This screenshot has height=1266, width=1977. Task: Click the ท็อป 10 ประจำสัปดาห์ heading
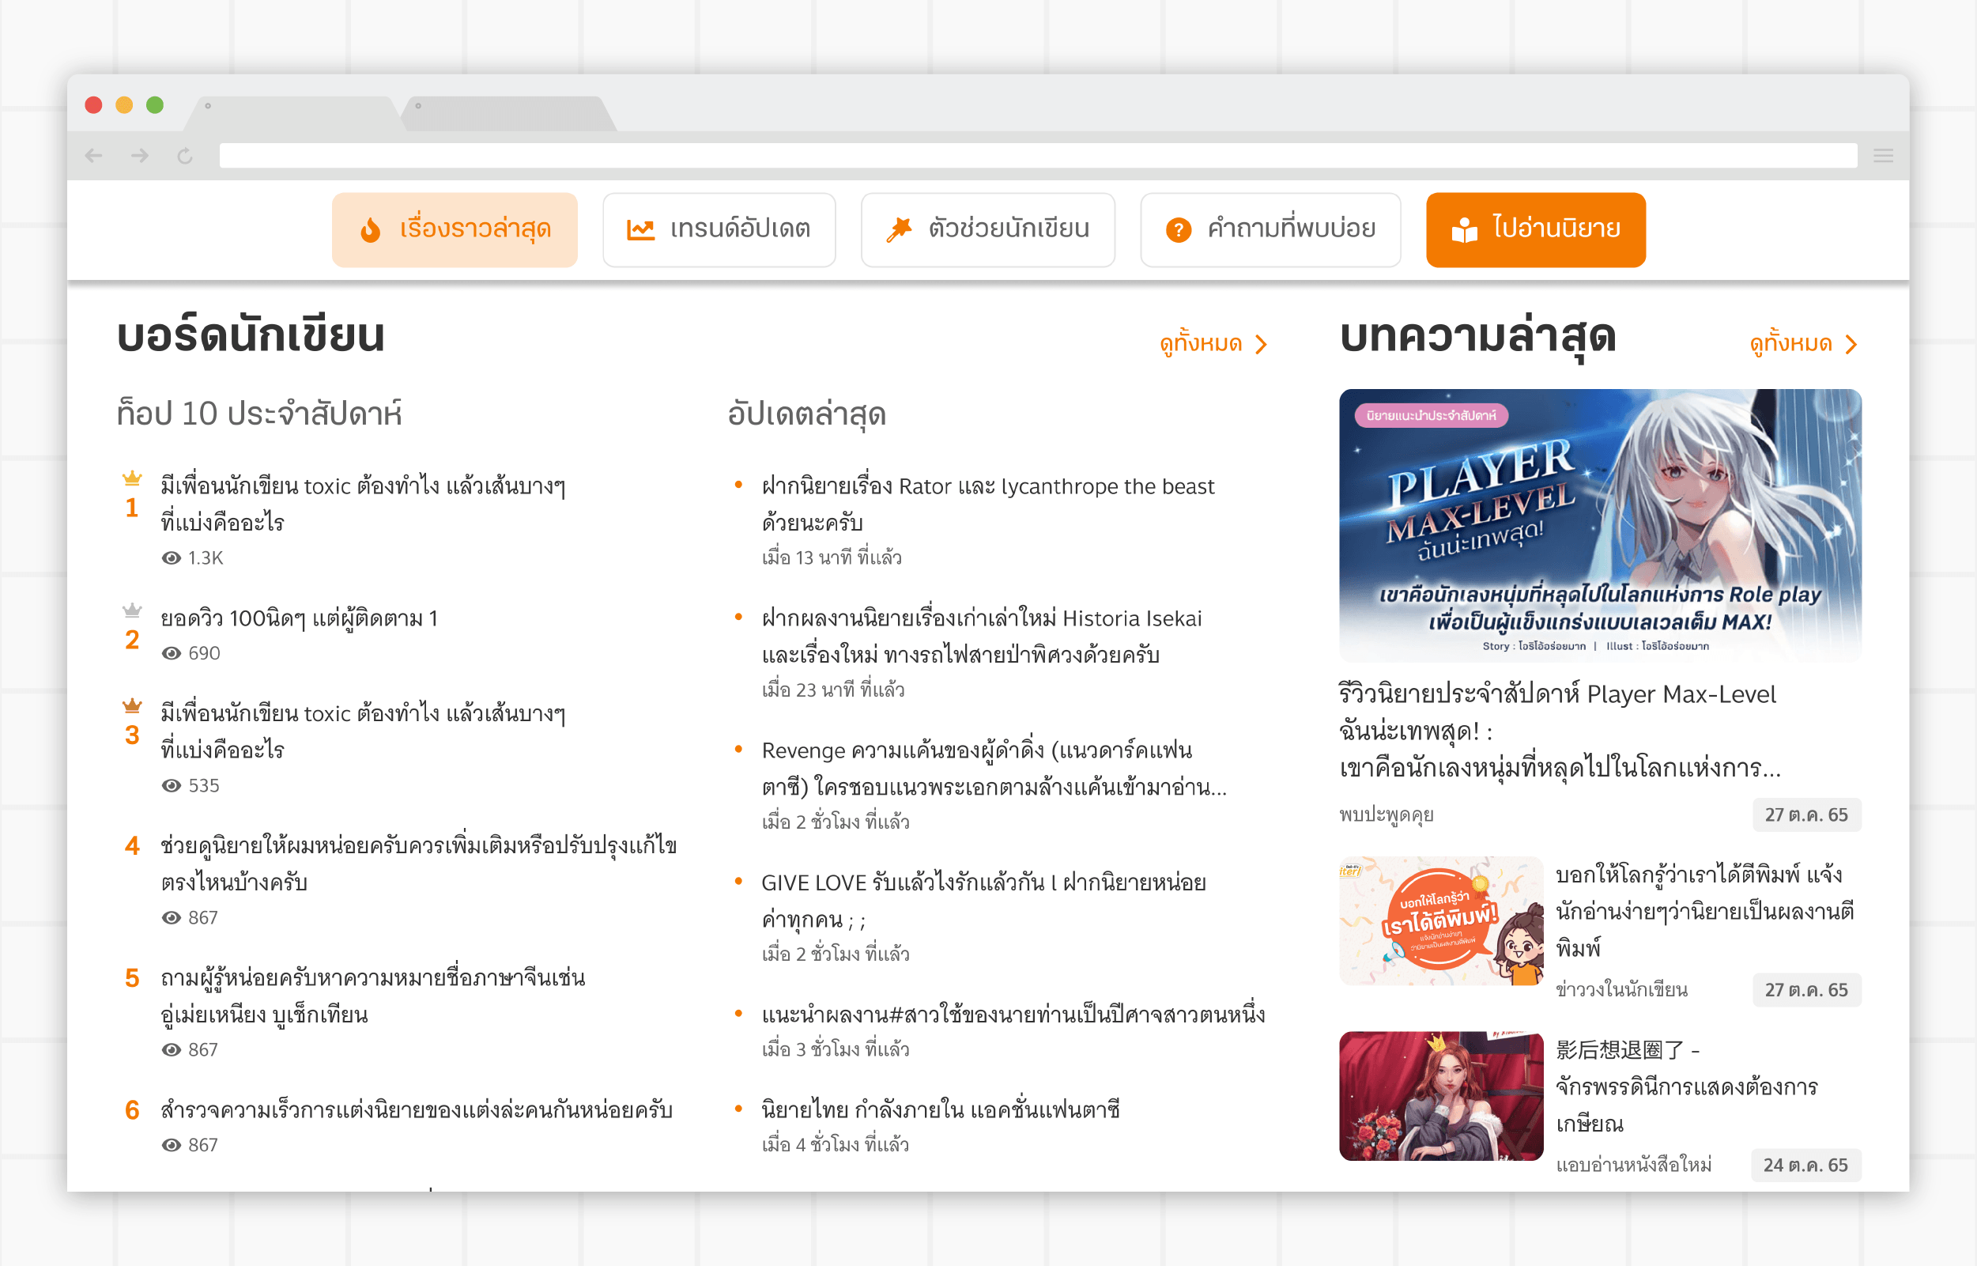[259, 414]
